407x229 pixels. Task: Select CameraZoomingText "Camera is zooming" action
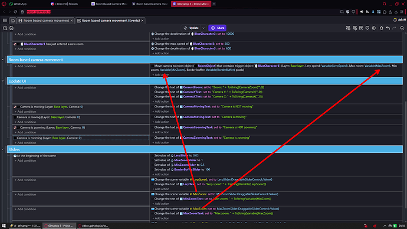pos(202,138)
